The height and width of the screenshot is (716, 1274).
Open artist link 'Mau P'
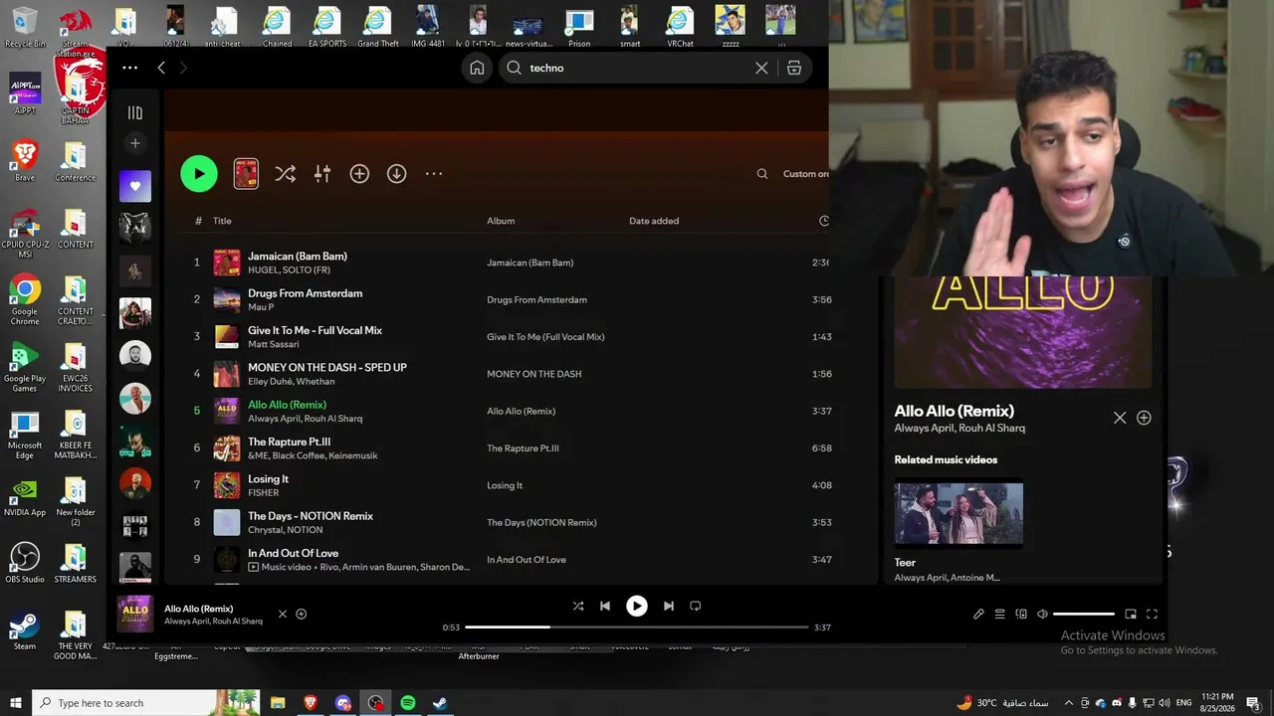click(261, 307)
